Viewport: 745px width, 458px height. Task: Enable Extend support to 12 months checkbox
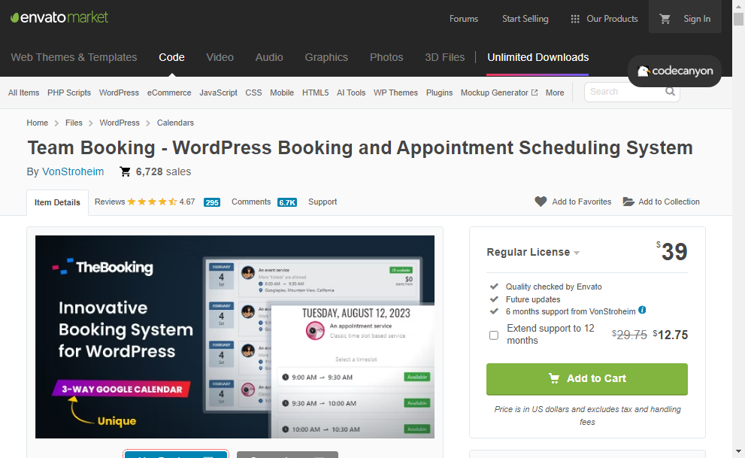coord(494,335)
